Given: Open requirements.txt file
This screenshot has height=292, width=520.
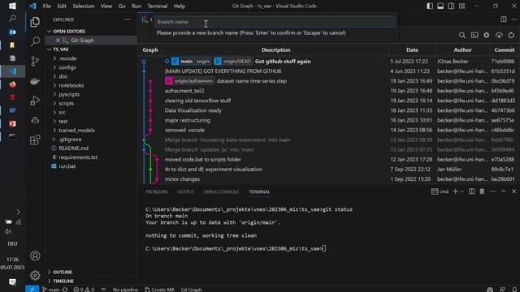Looking at the screenshot, I should (x=78, y=157).
